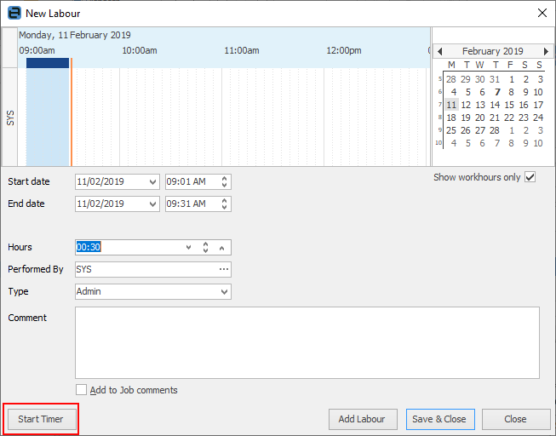Enable Add to Job comments checkbox
The image size is (556, 436).
[81, 389]
